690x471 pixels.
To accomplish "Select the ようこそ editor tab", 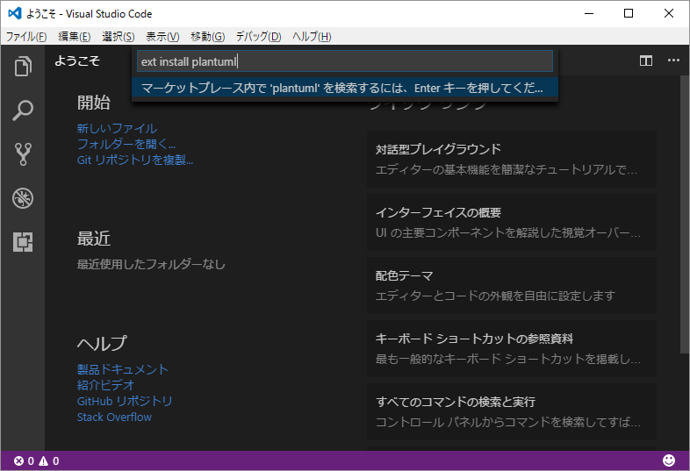I will [x=77, y=61].
